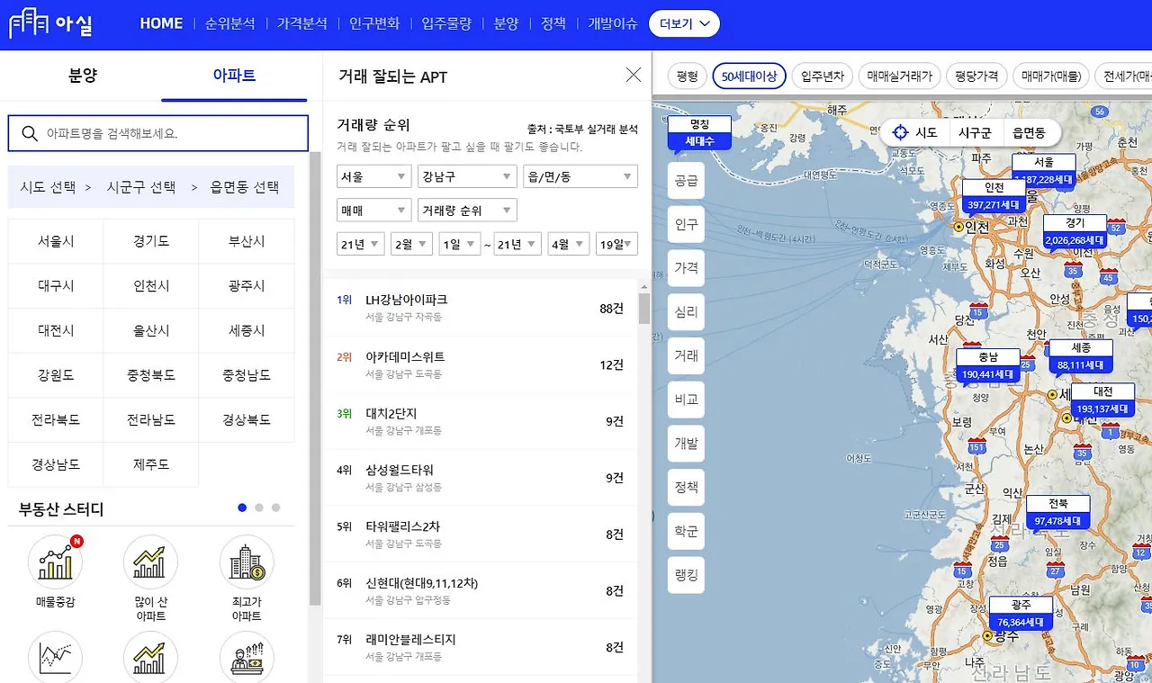The height and width of the screenshot is (683, 1152).
Task: View 심리 market sentiment data
Action: [685, 311]
